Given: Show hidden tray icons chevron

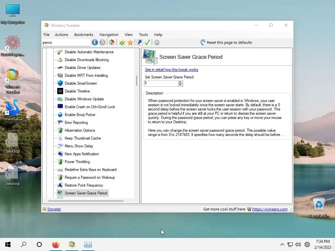Looking at the screenshot, I should (x=282, y=244).
